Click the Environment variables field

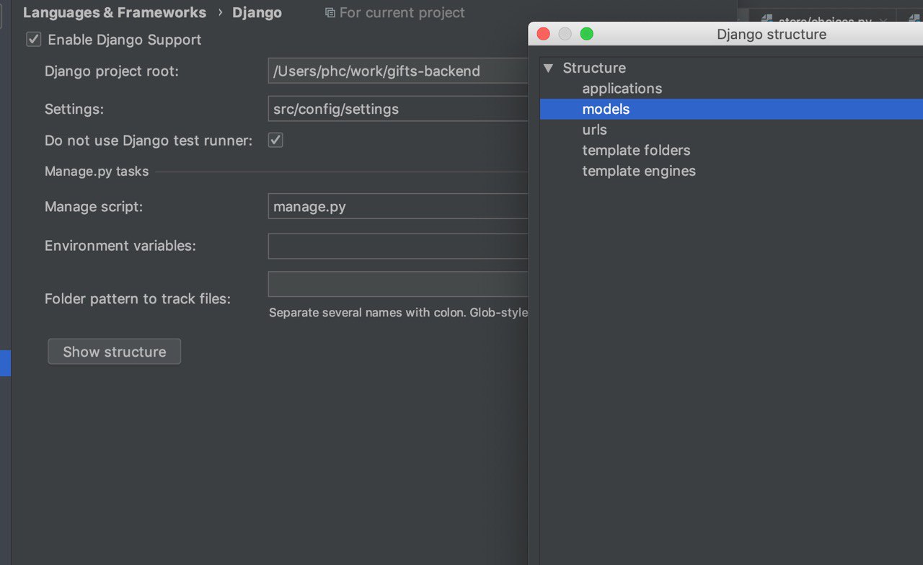coord(398,246)
